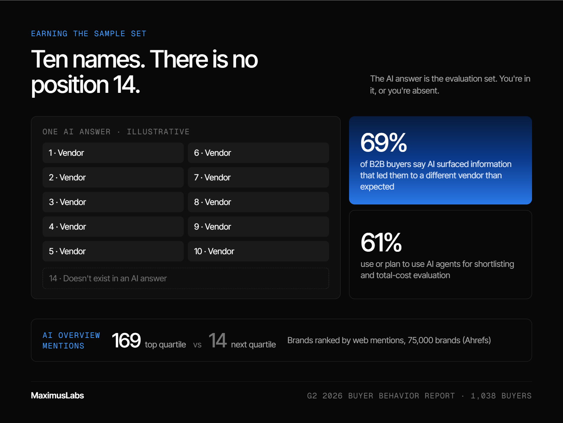Click the 14 next quartile number
Image resolution: width=563 pixels, height=423 pixels.
217,340
